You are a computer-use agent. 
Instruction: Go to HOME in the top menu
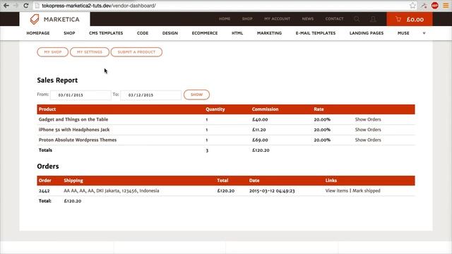pos(225,19)
